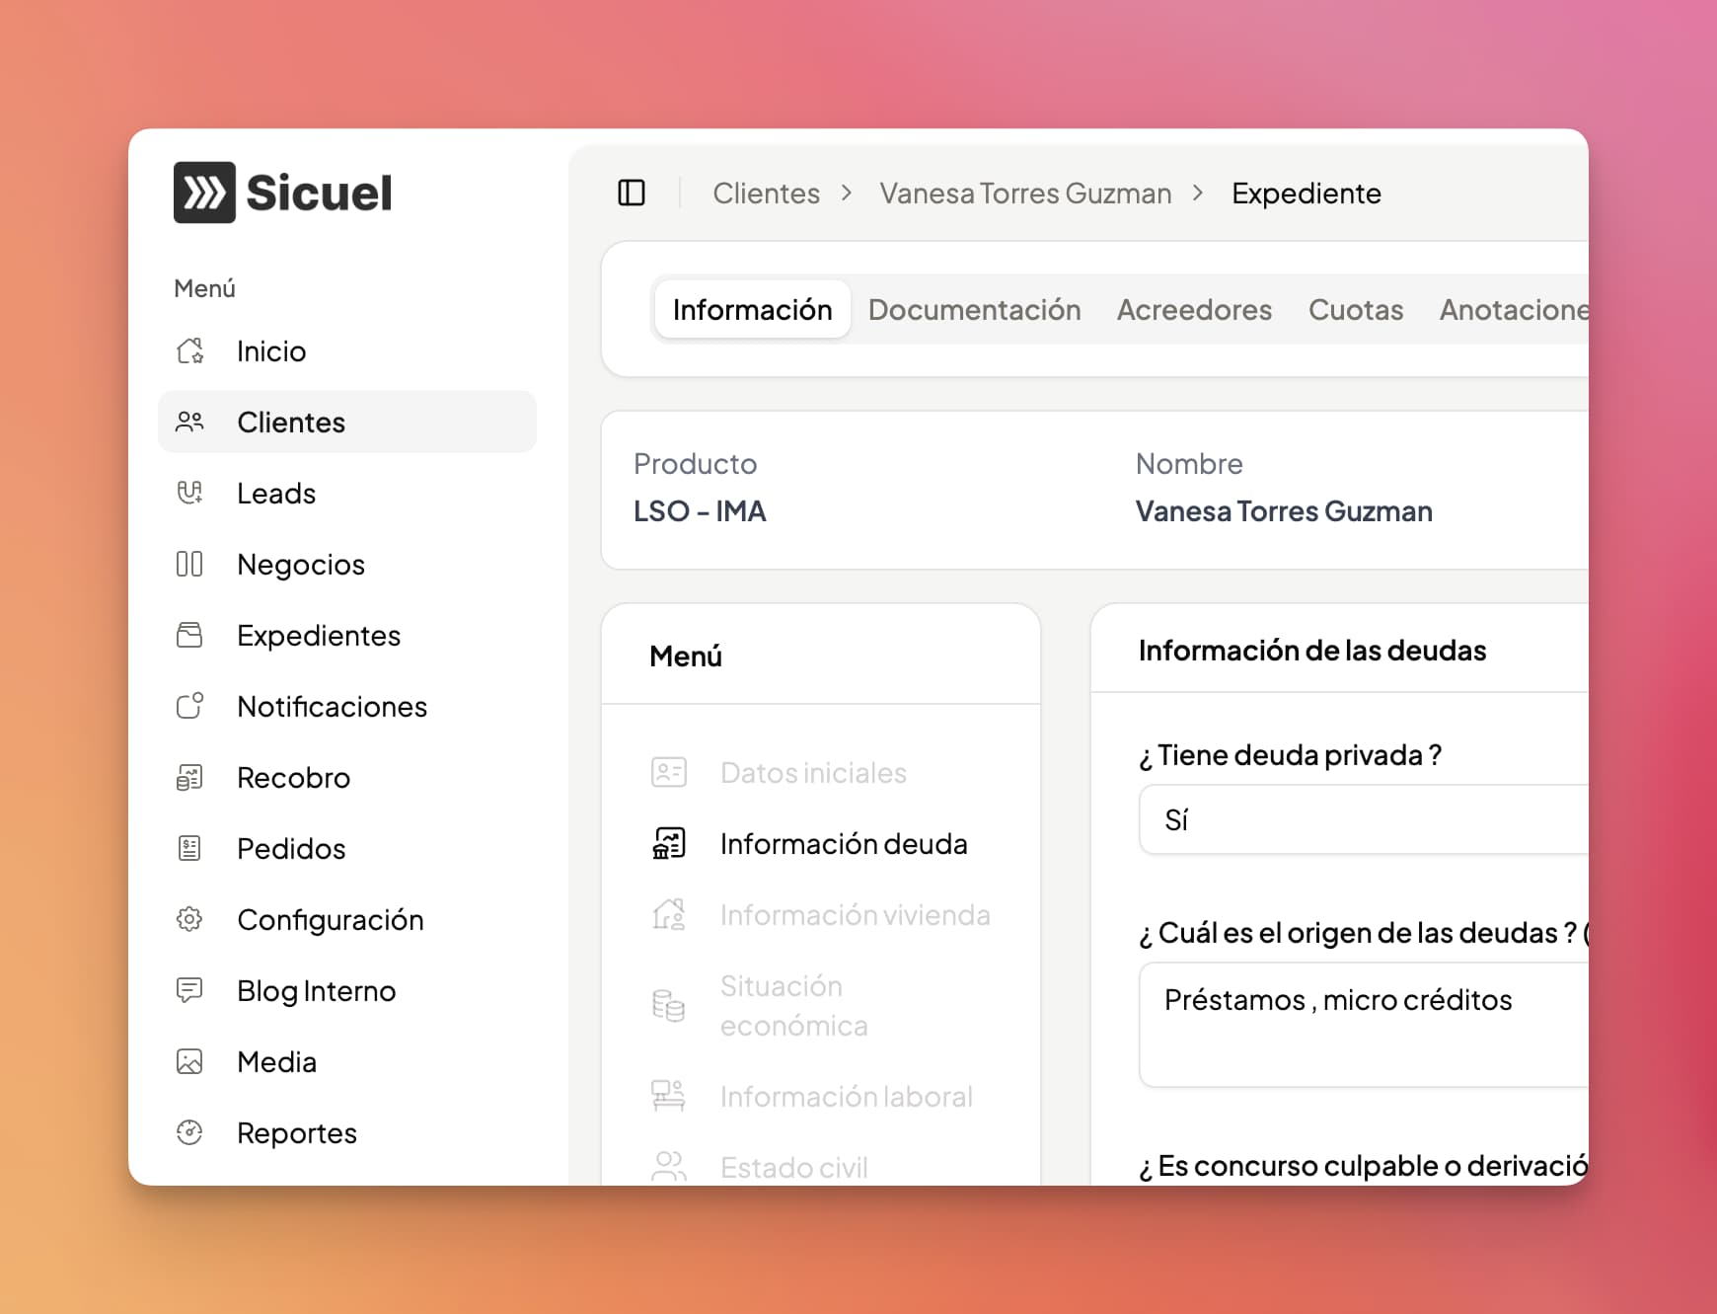Select the Cuotas tab
This screenshot has height=1314, width=1717.
tap(1356, 309)
